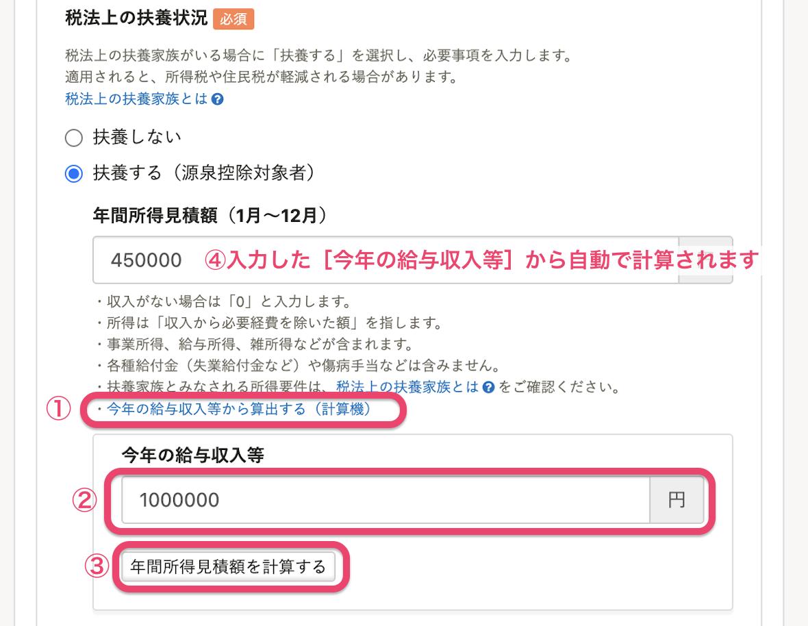Click the 今年の給与収入等 field showing 1000000
The width and height of the screenshot is (808, 626).
386,500
